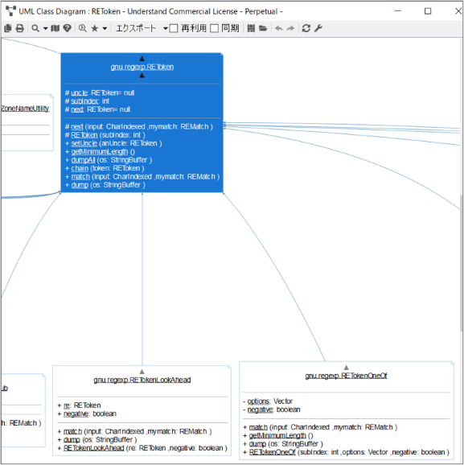Click the open folder icon
This screenshot has height=465, width=464.
[x=263, y=28]
